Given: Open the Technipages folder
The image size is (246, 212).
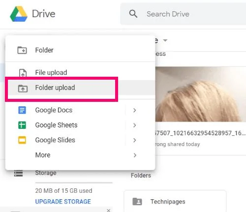Looking at the screenshot, I should tap(175, 201).
